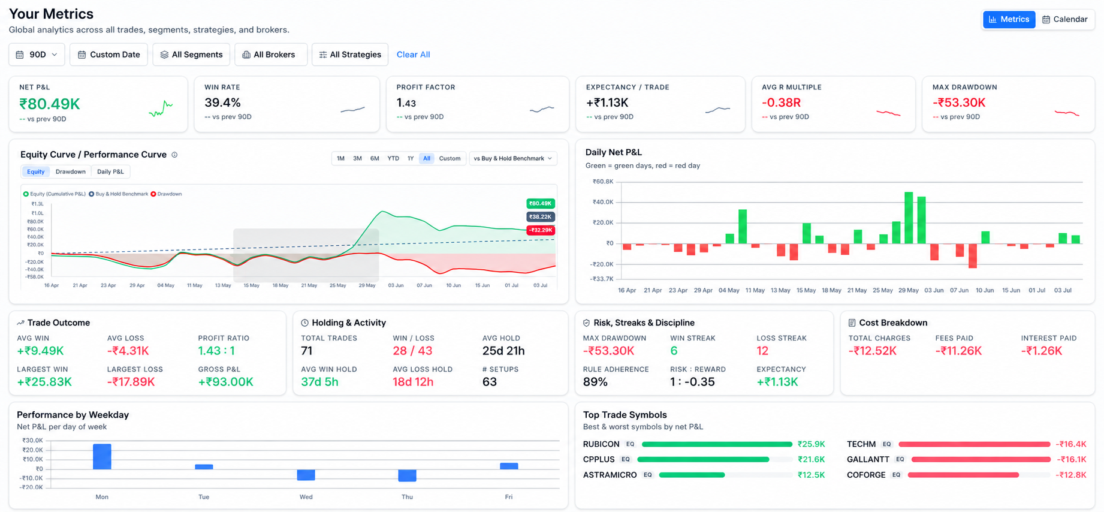The width and height of the screenshot is (1104, 512).
Task: Click the Clear All link
Action: click(x=413, y=55)
